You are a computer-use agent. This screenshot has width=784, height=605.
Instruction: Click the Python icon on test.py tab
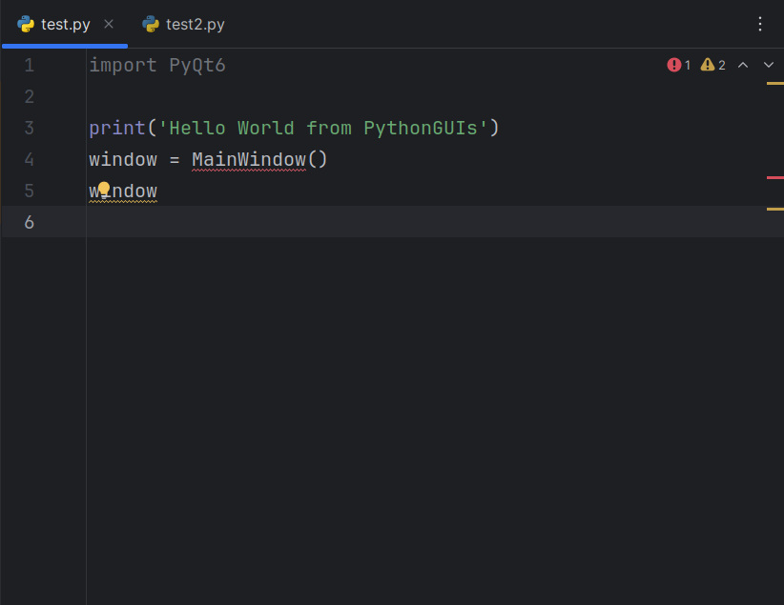(x=26, y=24)
